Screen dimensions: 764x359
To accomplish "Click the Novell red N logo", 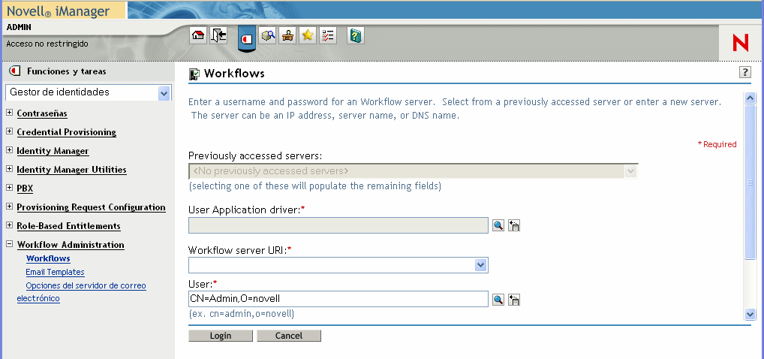I will (740, 44).
